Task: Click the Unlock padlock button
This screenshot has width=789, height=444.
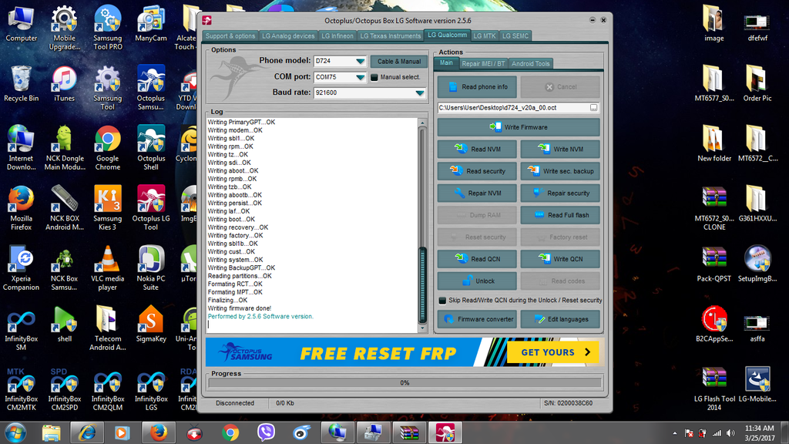Action: (x=478, y=281)
